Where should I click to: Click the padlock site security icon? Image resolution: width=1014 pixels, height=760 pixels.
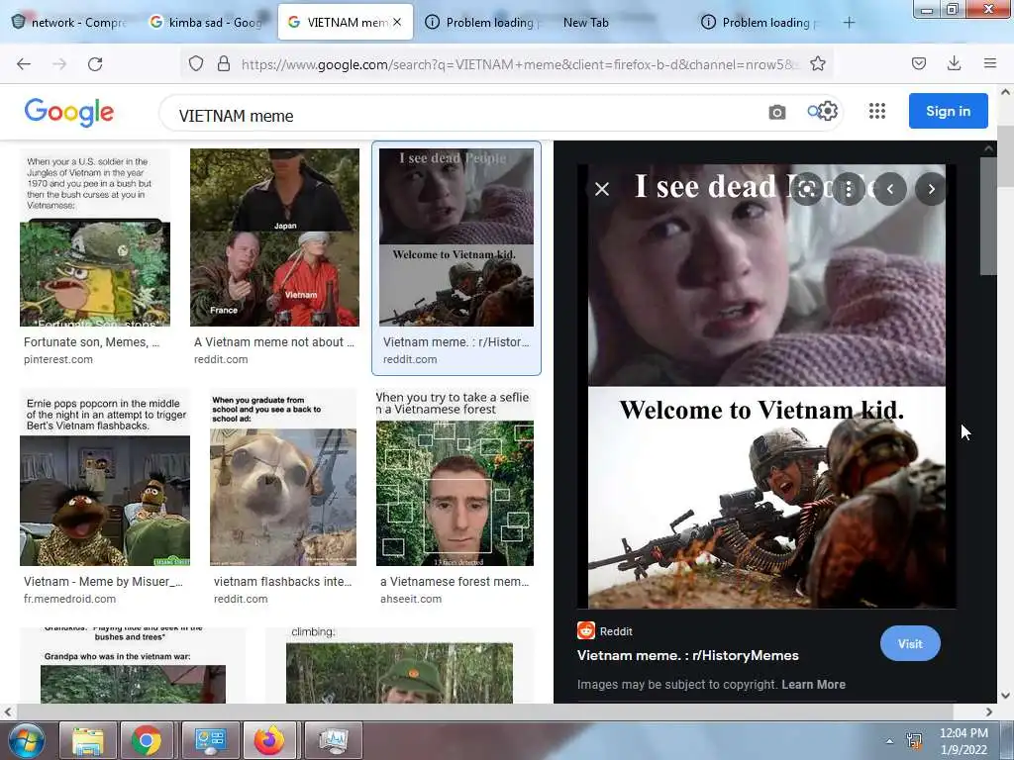[224, 63]
